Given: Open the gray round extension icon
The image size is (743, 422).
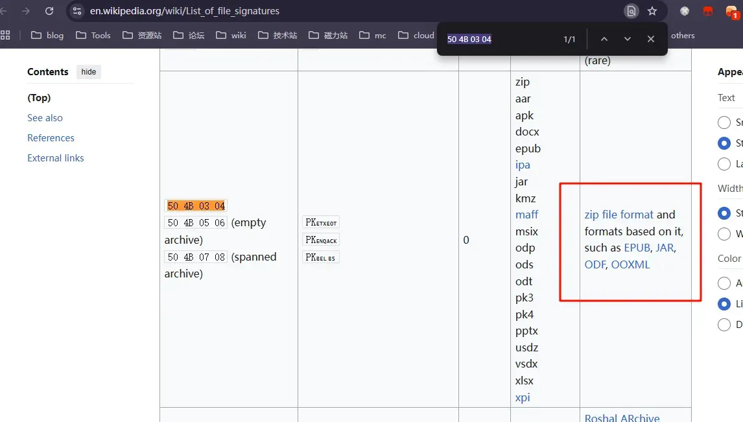Looking at the screenshot, I should (x=685, y=11).
